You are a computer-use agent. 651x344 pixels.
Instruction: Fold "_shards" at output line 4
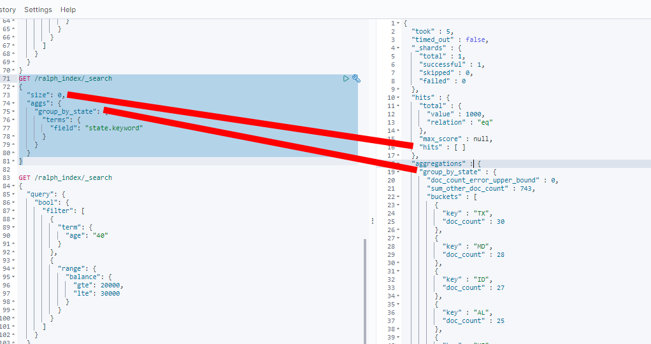tap(398, 48)
